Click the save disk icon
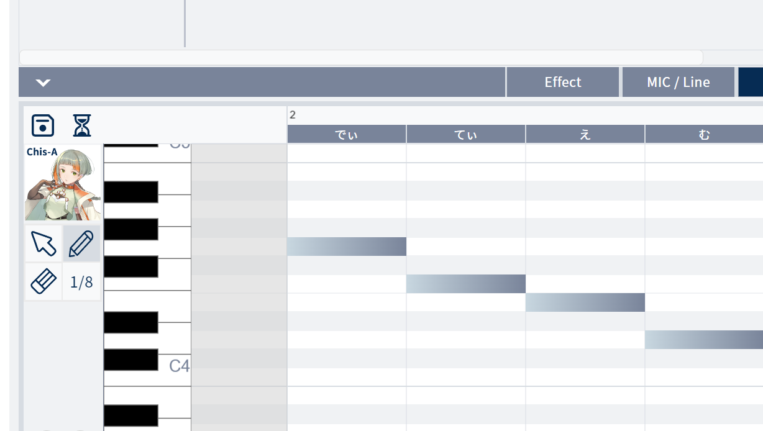This screenshot has height=431, width=763. [x=43, y=125]
